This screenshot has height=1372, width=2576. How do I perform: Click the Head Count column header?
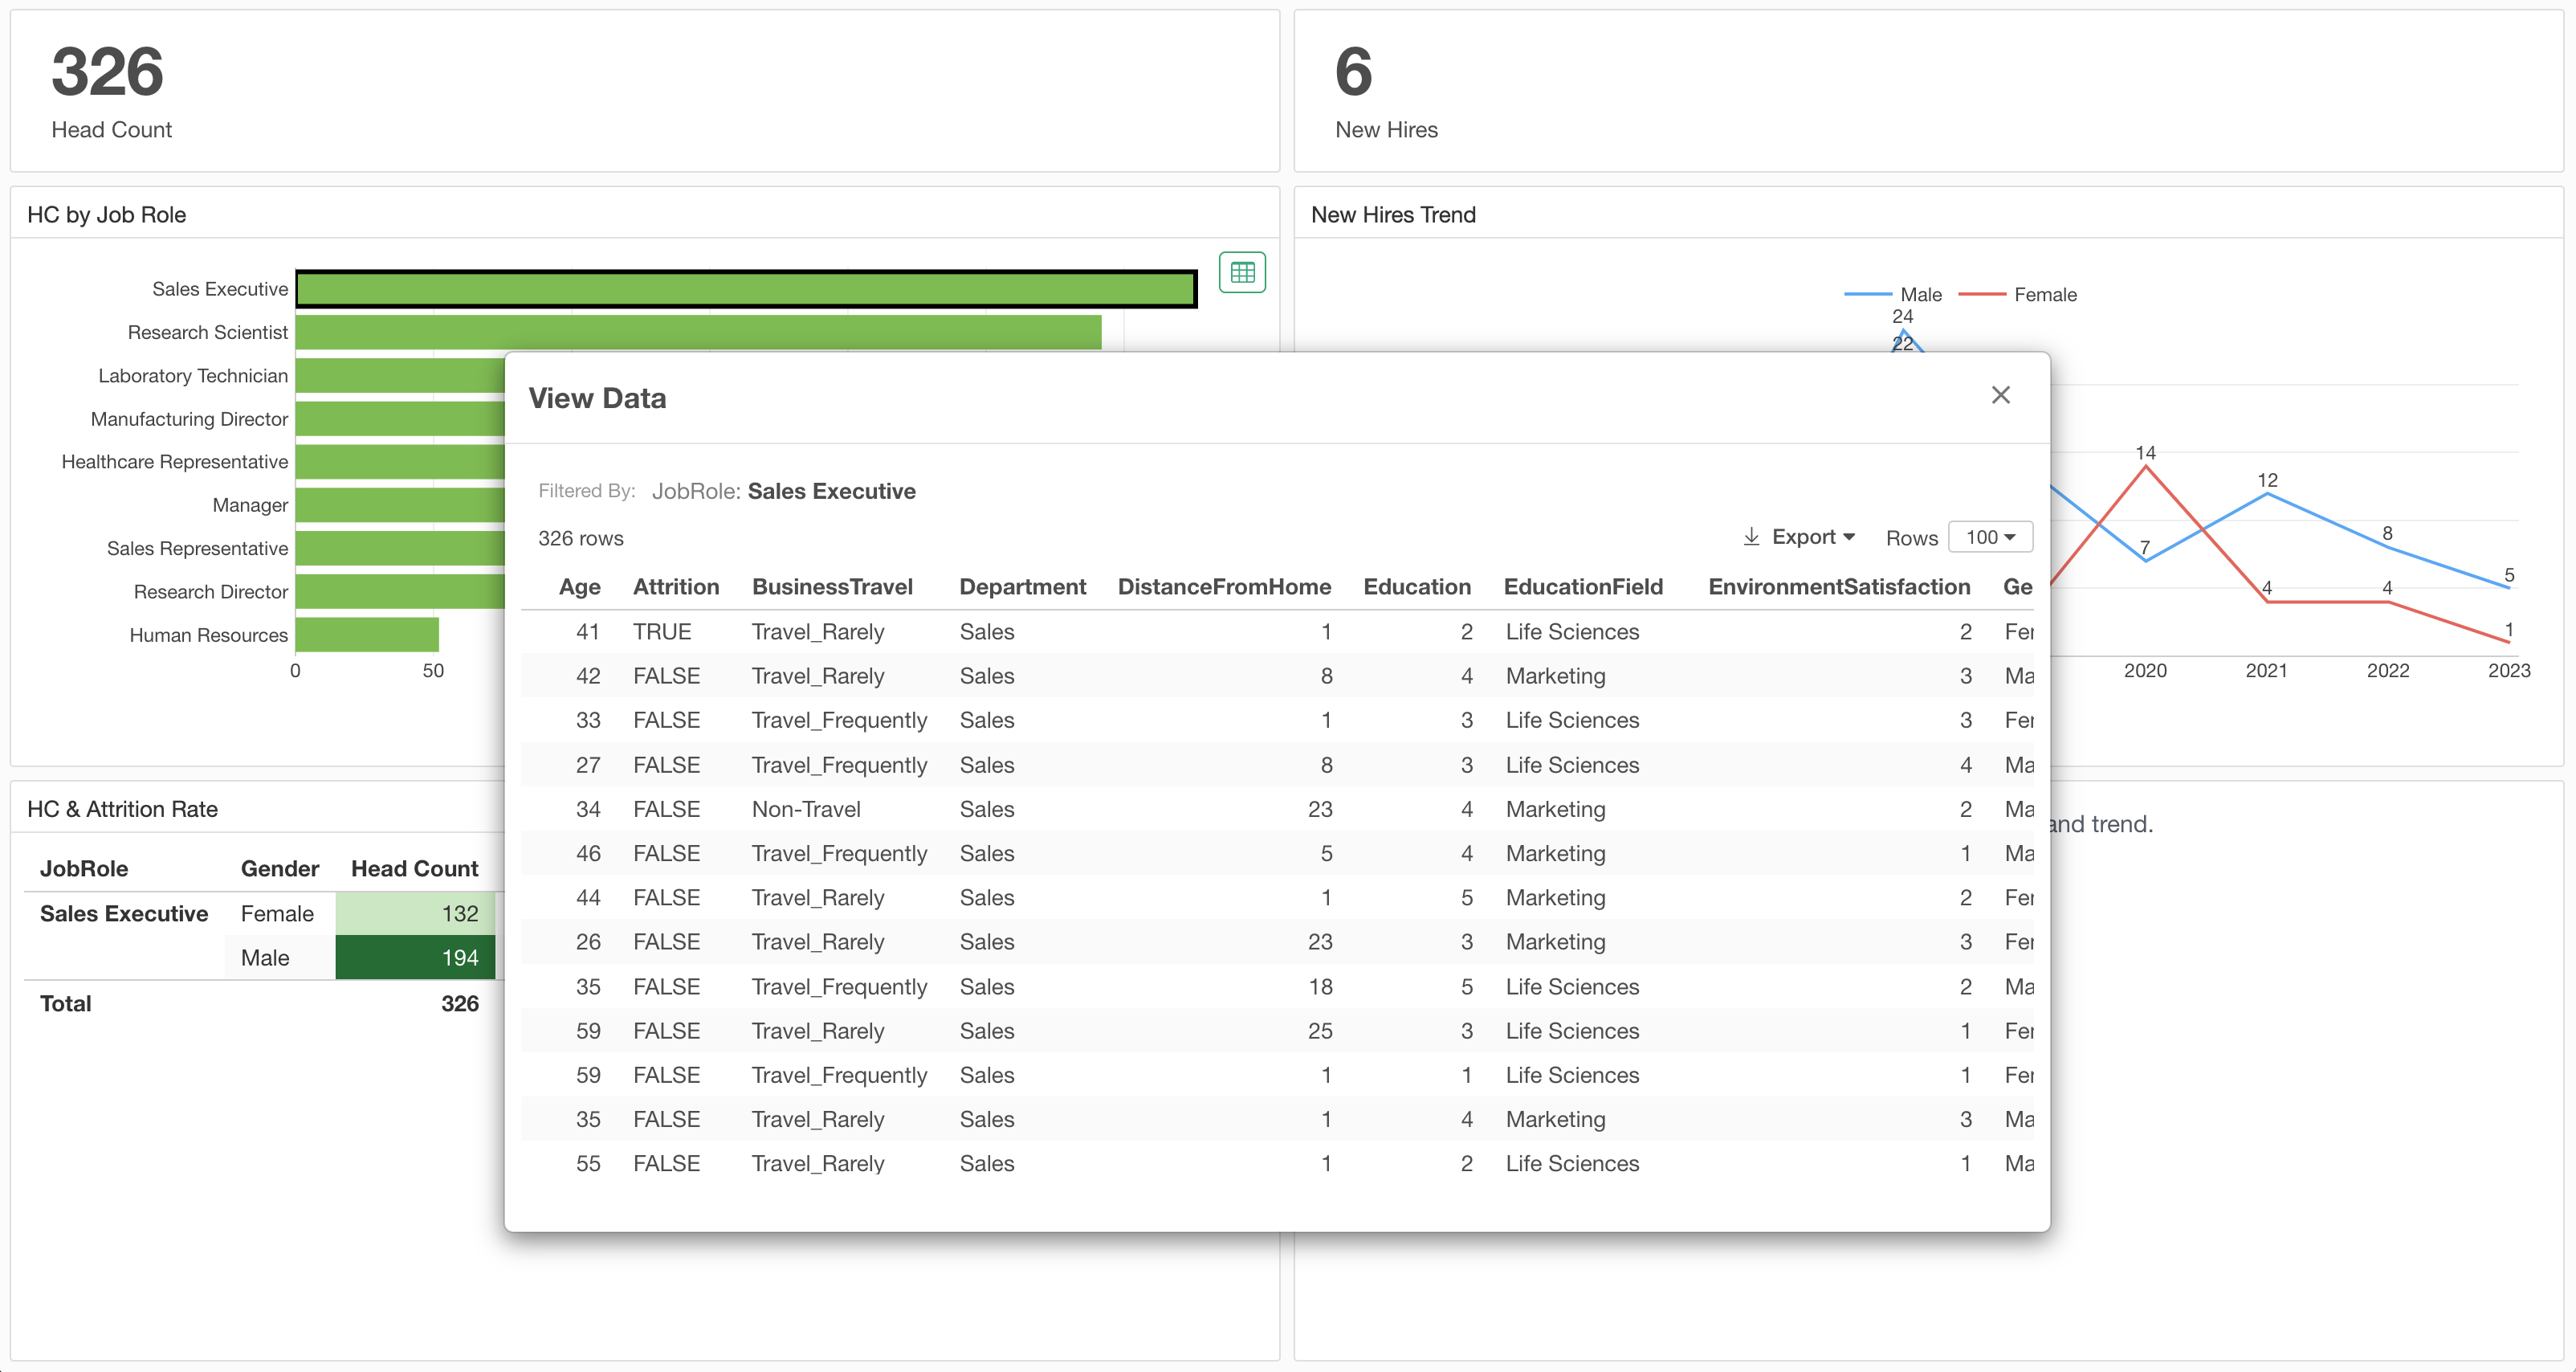(414, 869)
